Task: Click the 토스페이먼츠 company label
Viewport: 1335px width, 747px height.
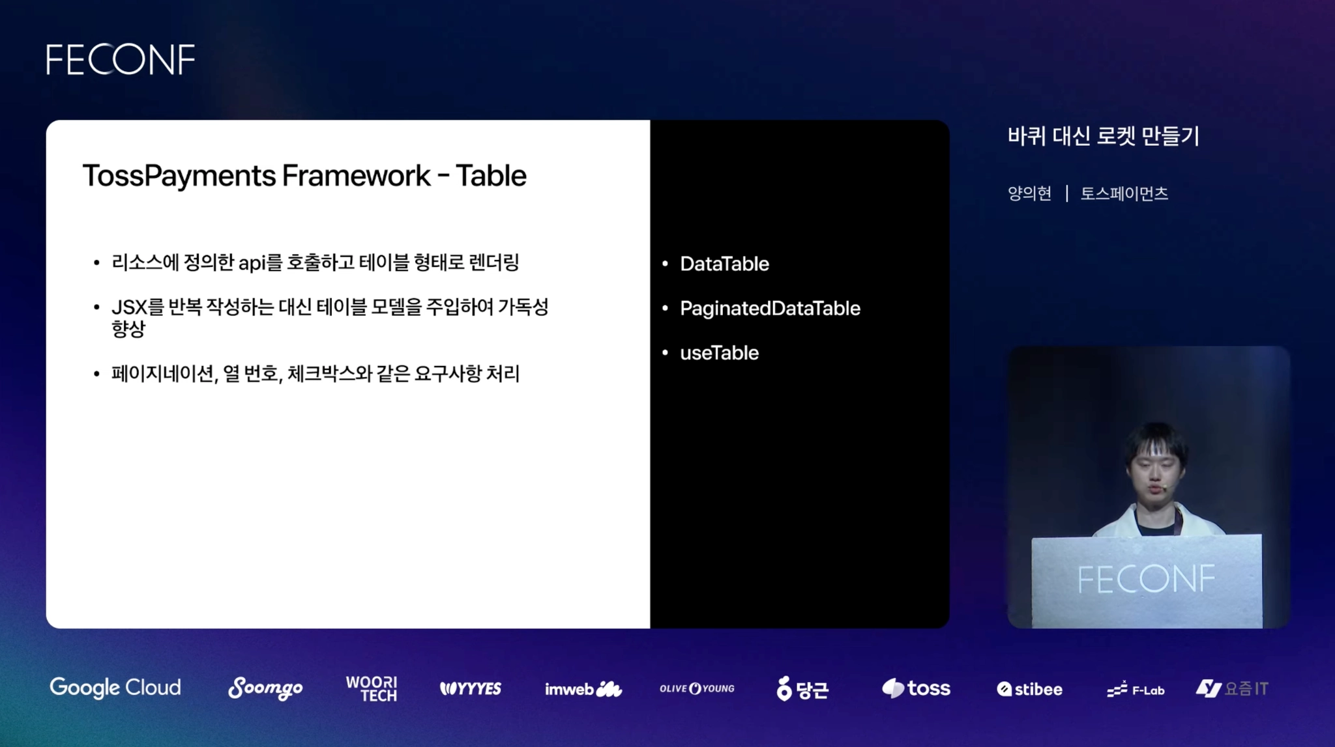Action: click(x=1124, y=193)
